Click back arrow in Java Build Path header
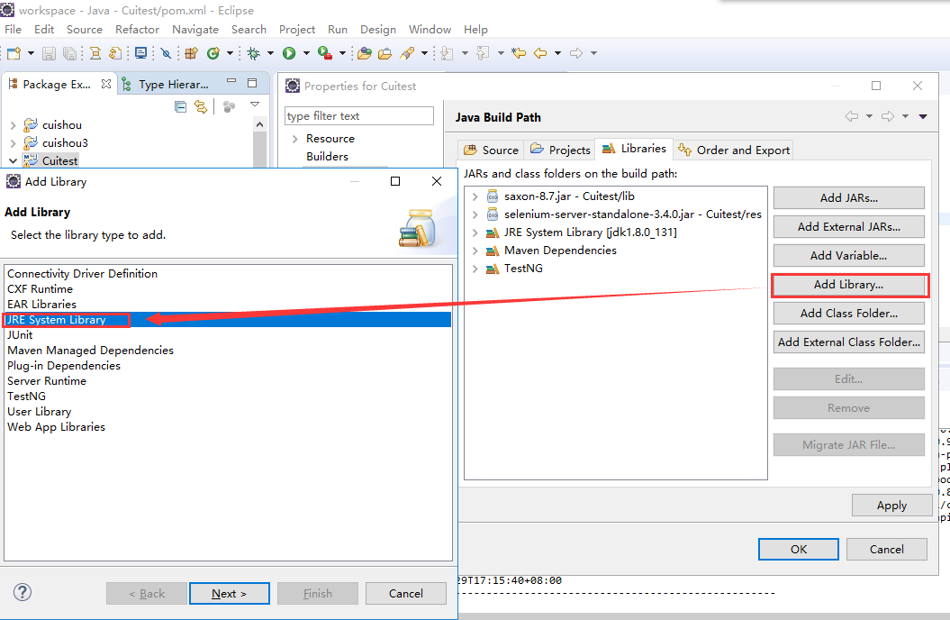This screenshot has width=950, height=620. pos(851,116)
